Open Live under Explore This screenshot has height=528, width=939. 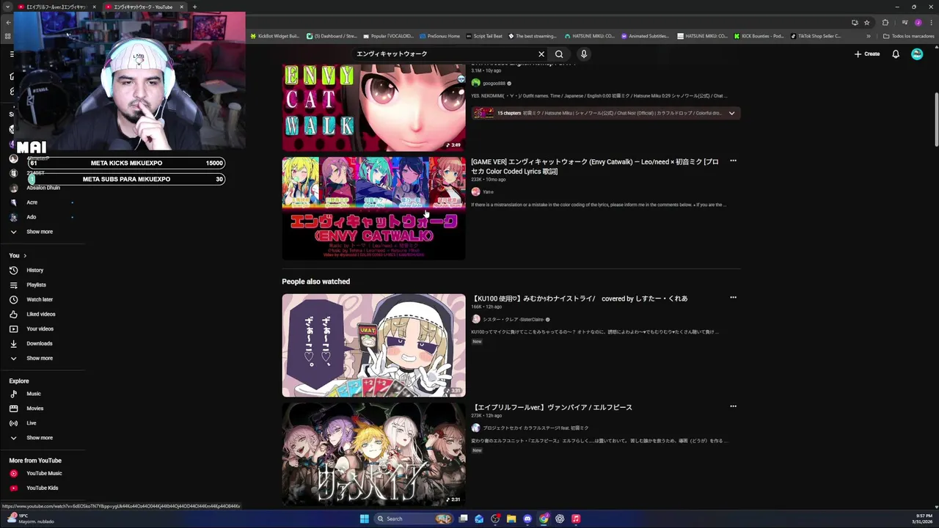(x=32, y=423)
